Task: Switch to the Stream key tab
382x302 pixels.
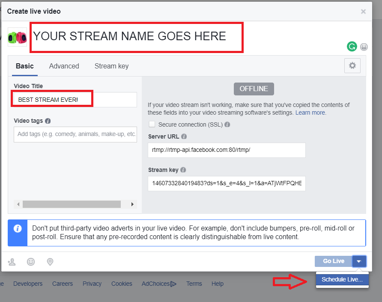Action: (x=112, y=66)
